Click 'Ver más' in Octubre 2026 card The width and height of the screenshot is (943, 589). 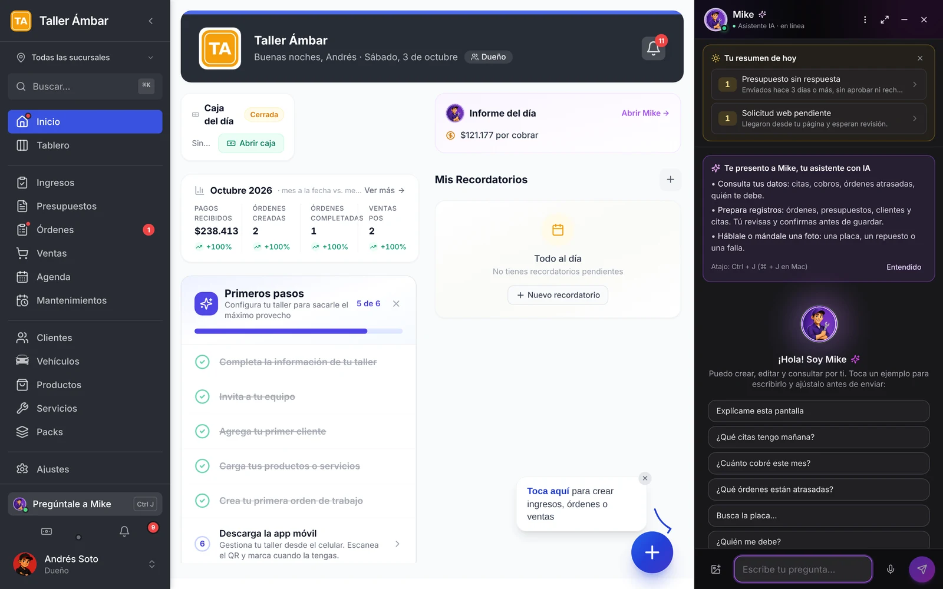coord(384,190)
